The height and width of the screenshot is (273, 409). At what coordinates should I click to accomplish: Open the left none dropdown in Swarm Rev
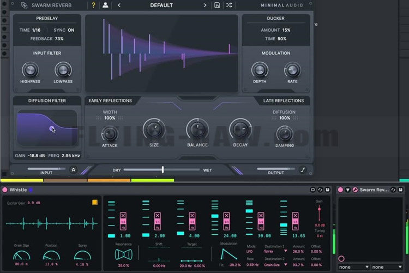354,267
